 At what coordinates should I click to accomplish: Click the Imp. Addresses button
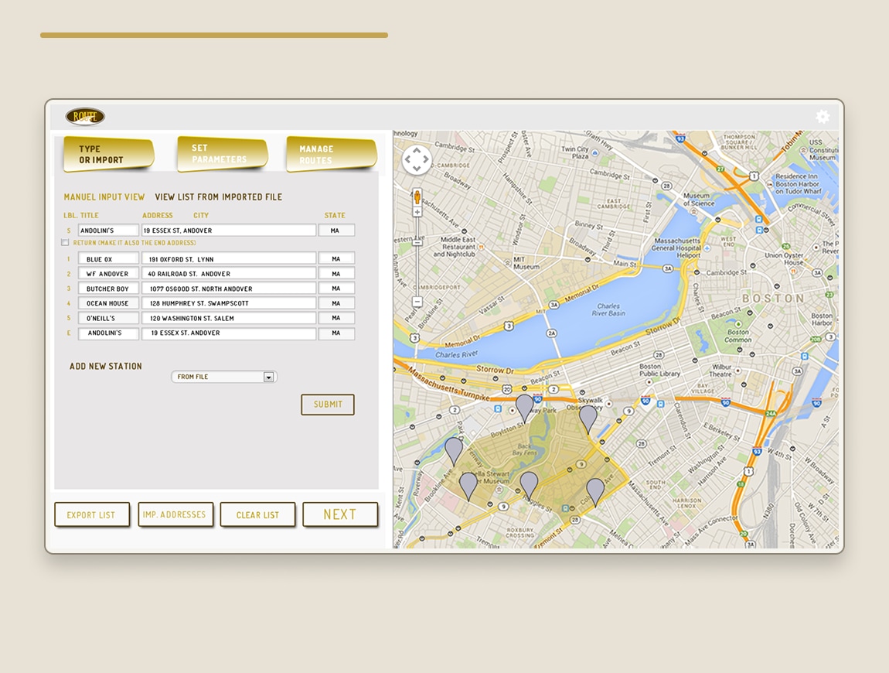pos(175,514)
